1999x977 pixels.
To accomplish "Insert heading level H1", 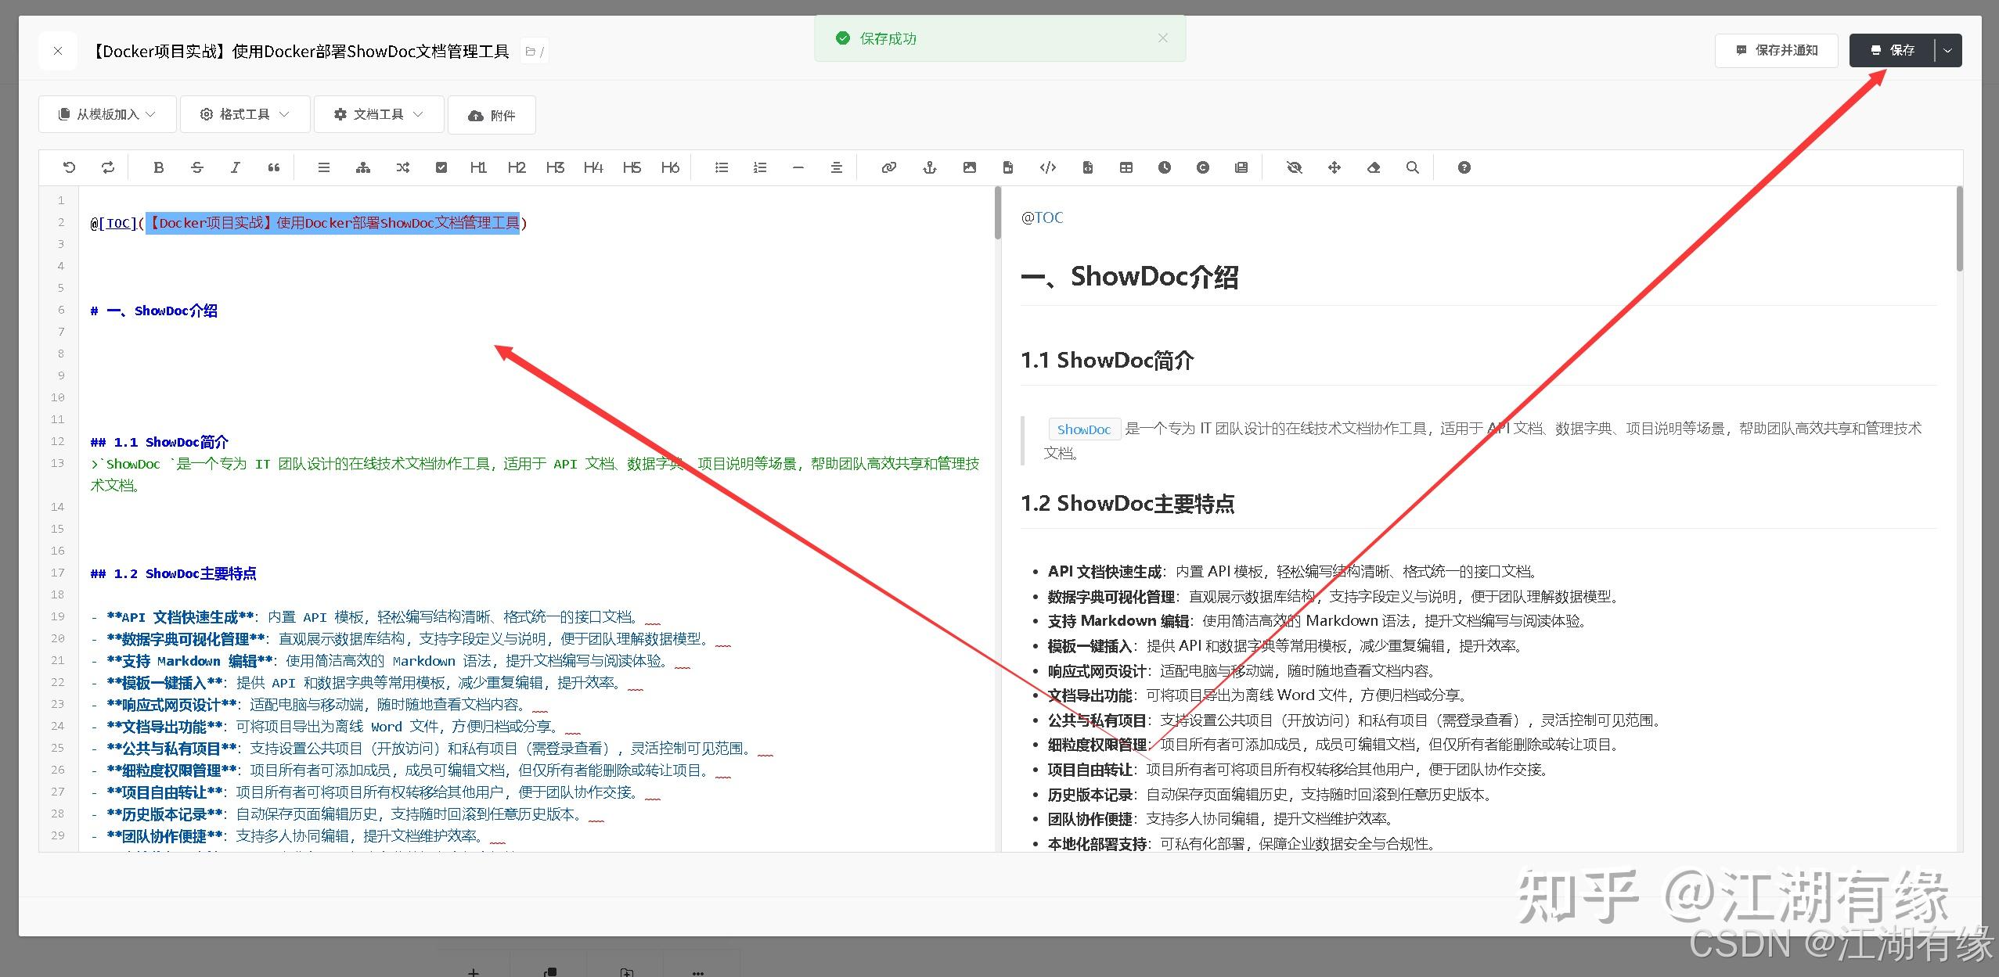I will 478,167.
